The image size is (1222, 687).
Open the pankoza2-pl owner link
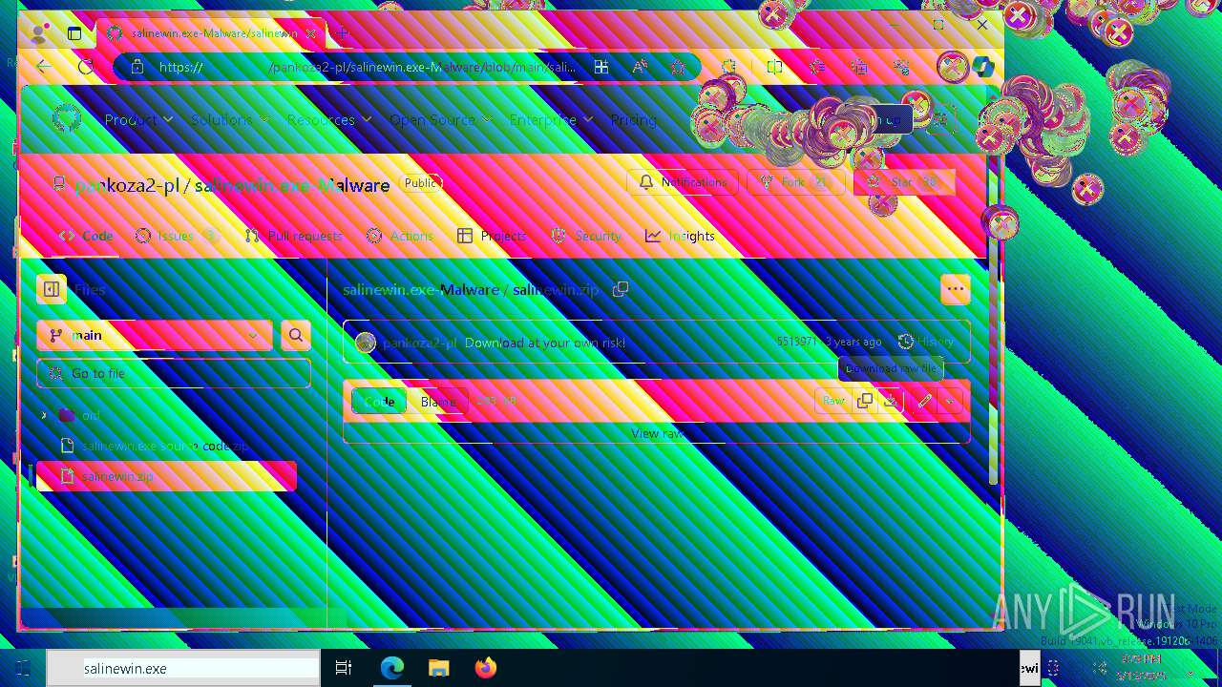coord(127,185)
